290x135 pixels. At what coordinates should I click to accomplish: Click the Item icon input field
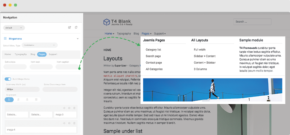pyautogui.click(x=41, y=67)
